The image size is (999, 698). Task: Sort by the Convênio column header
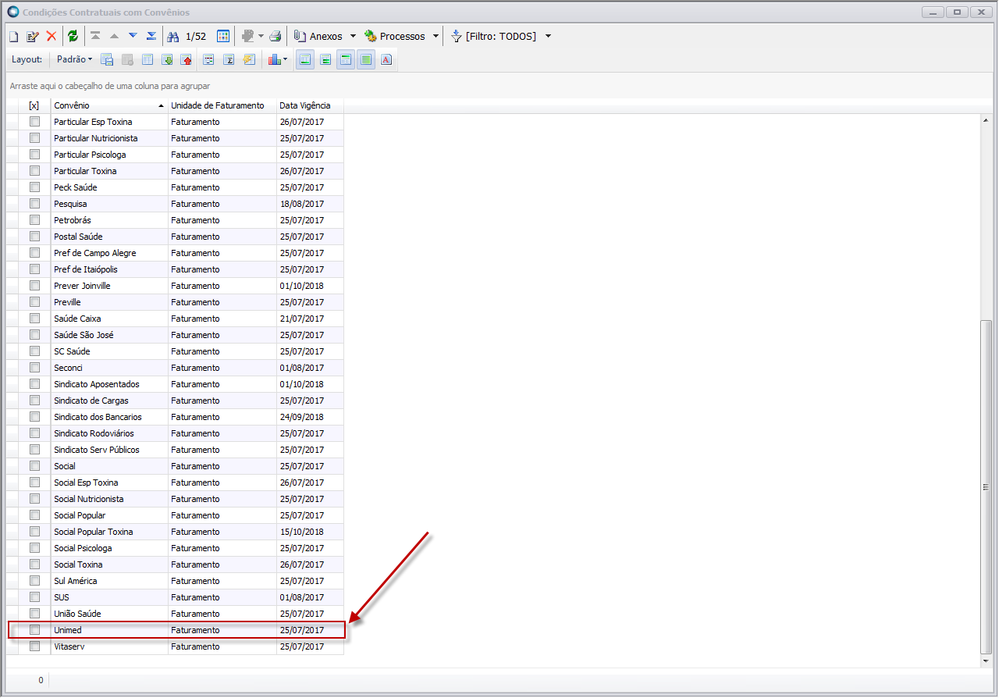(x=109, y=105)
